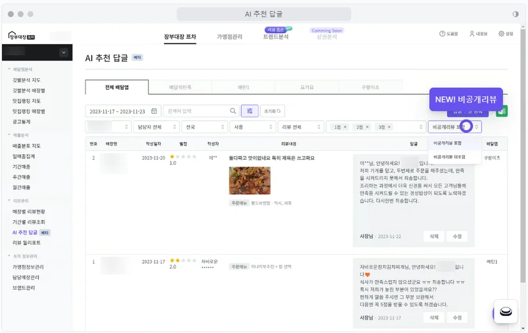
Task: Switch to the 쿠팡이츠 tab
Action: click(370, 87)
